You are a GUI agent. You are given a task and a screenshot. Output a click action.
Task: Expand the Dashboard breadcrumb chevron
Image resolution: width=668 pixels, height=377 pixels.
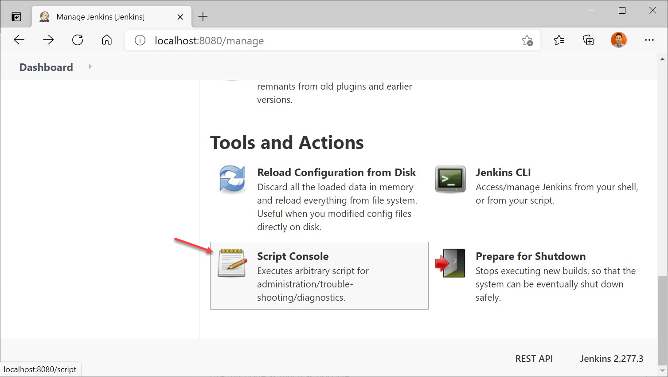click(x=90, y=67)
